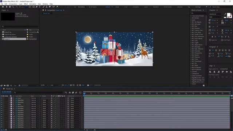Open the font family dropdown in Character

216,14
